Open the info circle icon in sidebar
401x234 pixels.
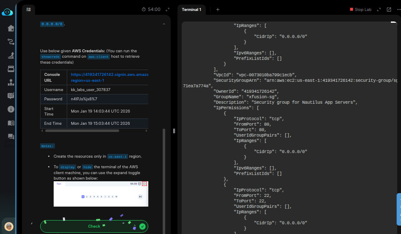click(11, 109)
